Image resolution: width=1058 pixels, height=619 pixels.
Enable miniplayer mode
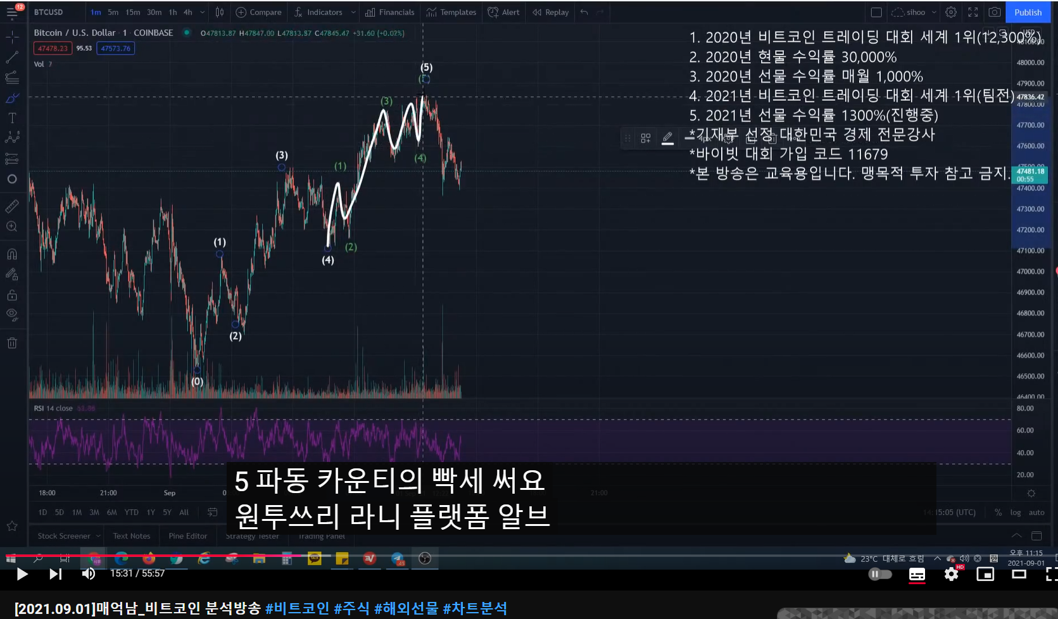coord(985,574)
